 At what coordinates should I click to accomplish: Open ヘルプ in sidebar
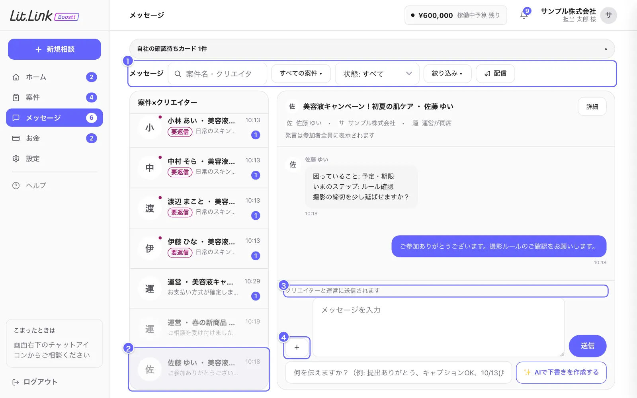click(55, 185)
